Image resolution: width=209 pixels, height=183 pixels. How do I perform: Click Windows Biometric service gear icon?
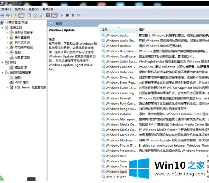pyautogui.click(x=103, y=51)
